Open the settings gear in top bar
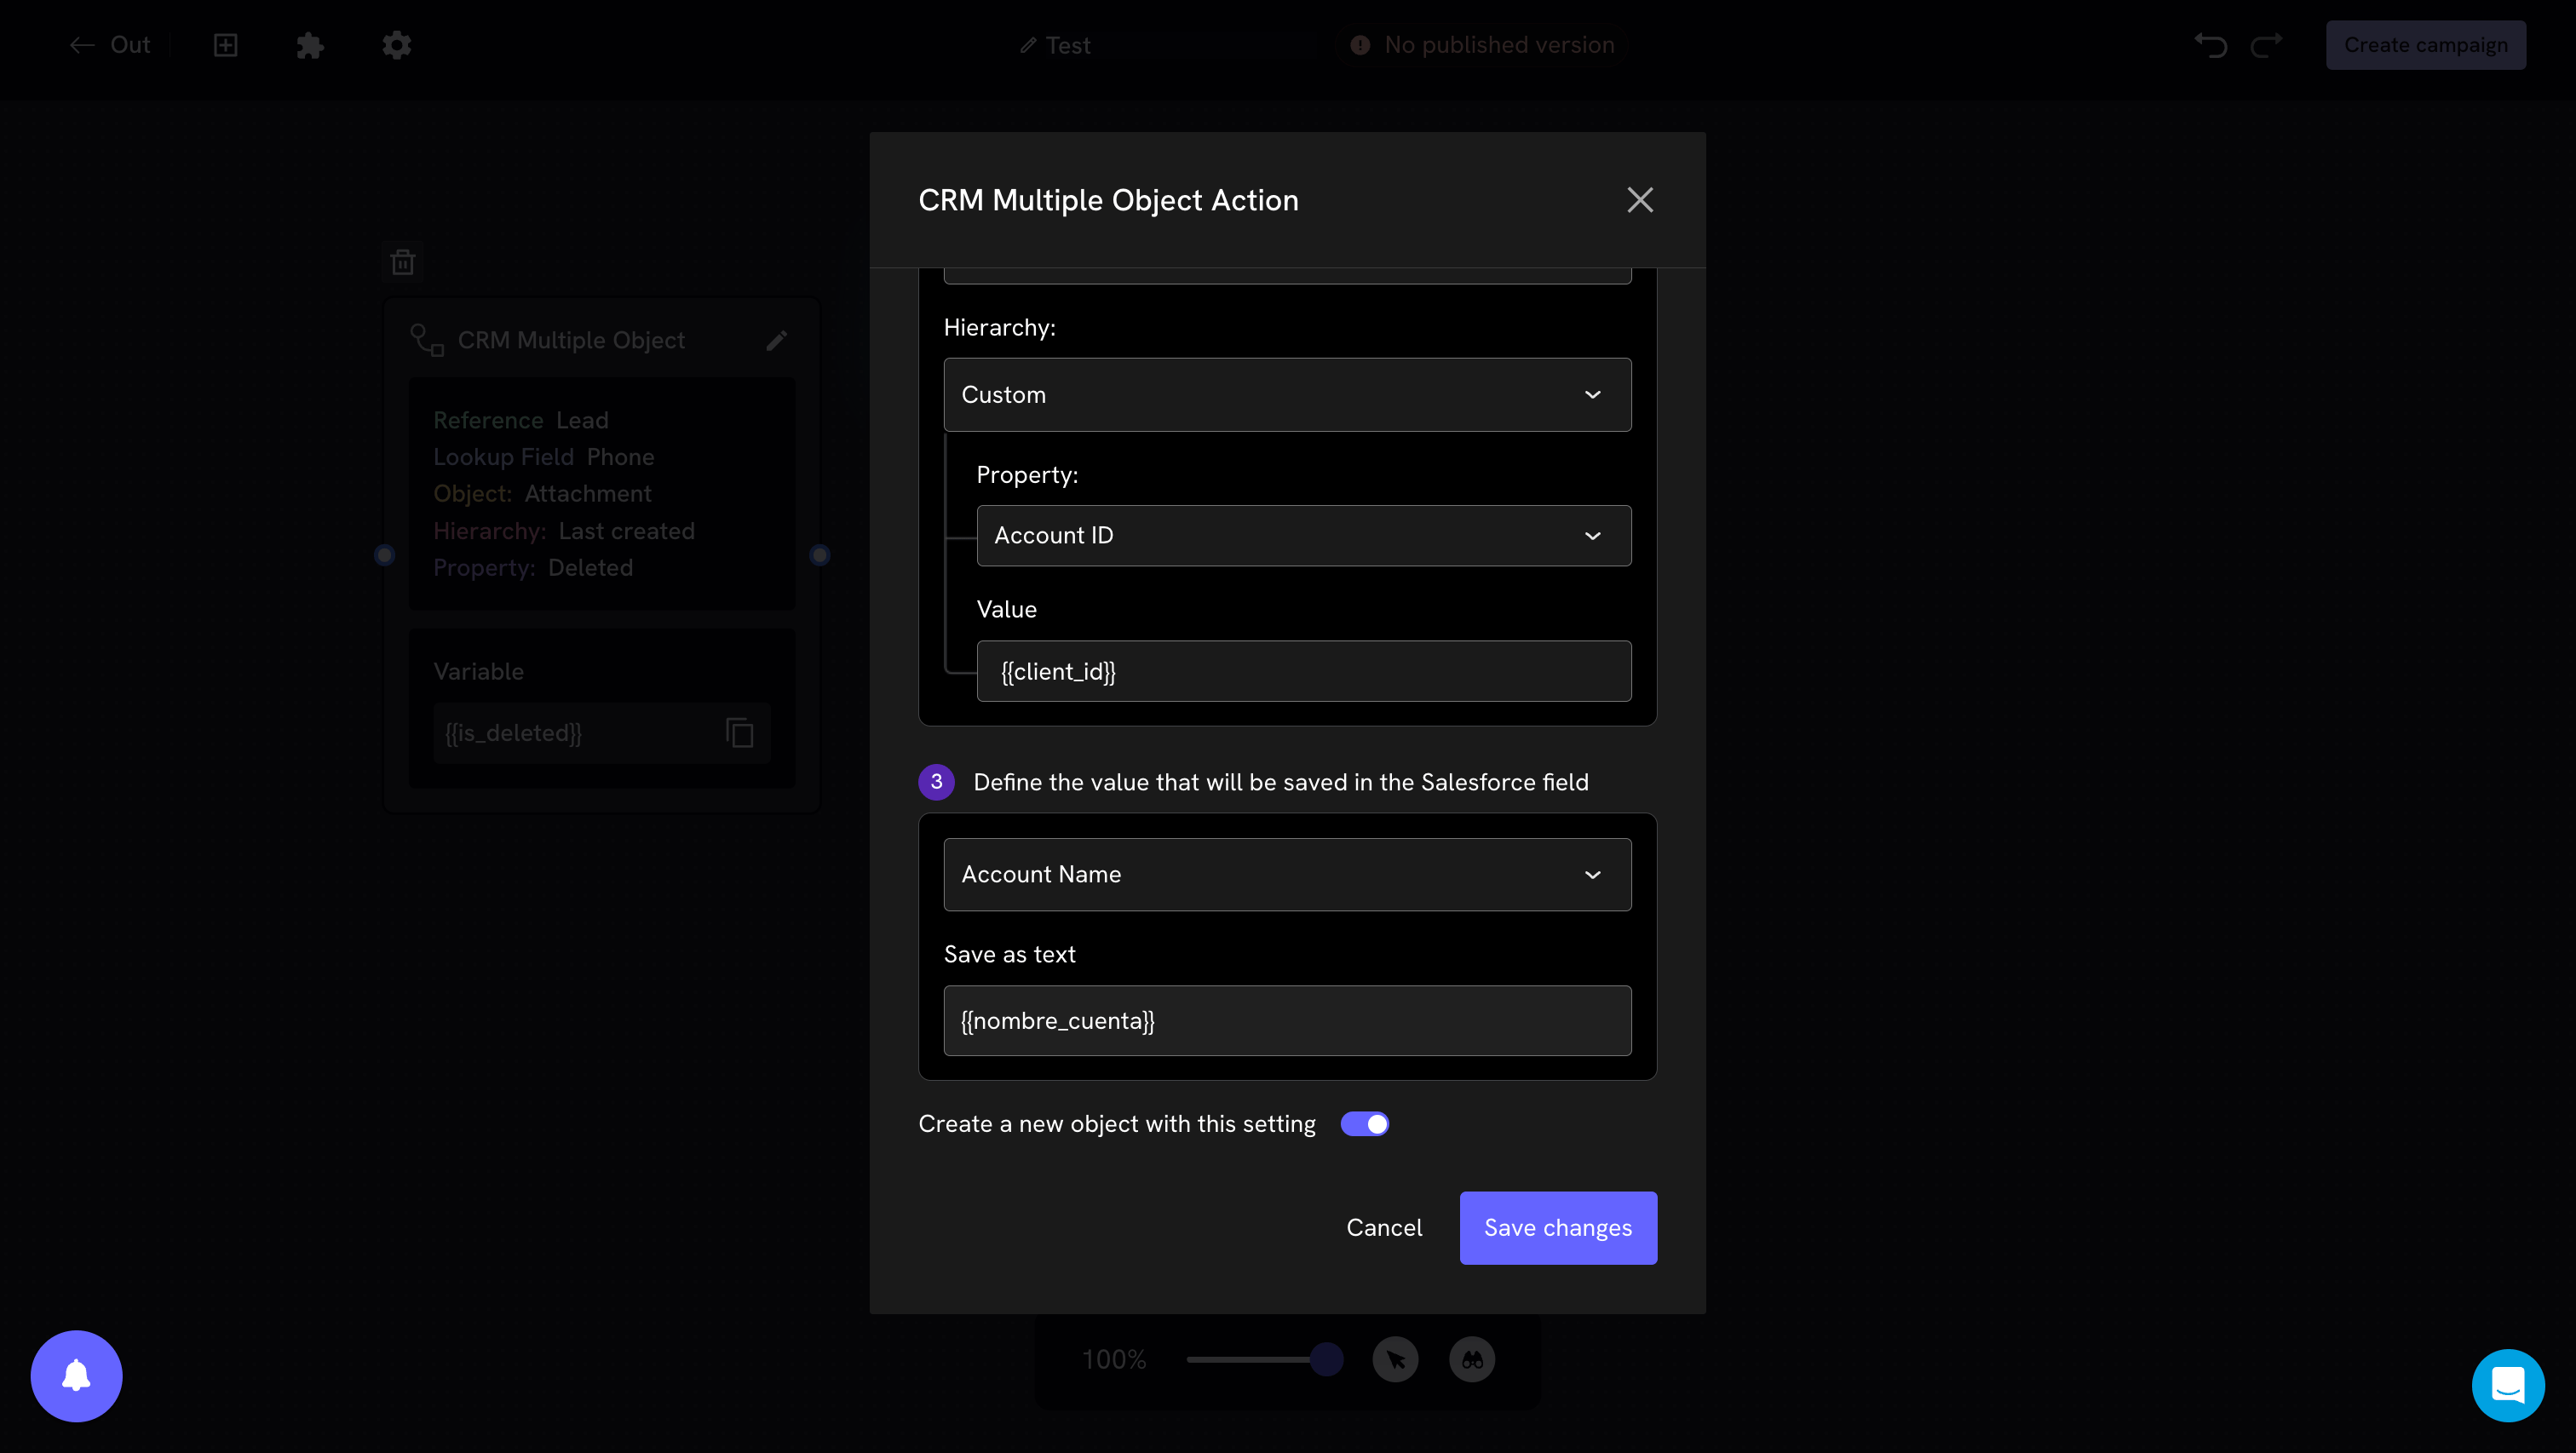 pos(396,45)
